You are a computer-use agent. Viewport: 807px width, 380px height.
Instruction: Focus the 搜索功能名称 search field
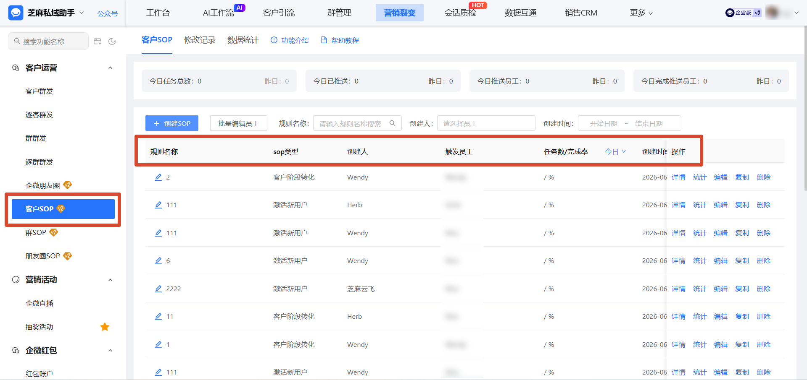point(48,41)
